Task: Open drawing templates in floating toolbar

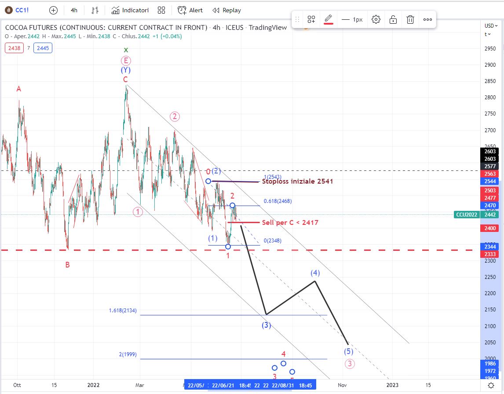Action: coord(311,20)
